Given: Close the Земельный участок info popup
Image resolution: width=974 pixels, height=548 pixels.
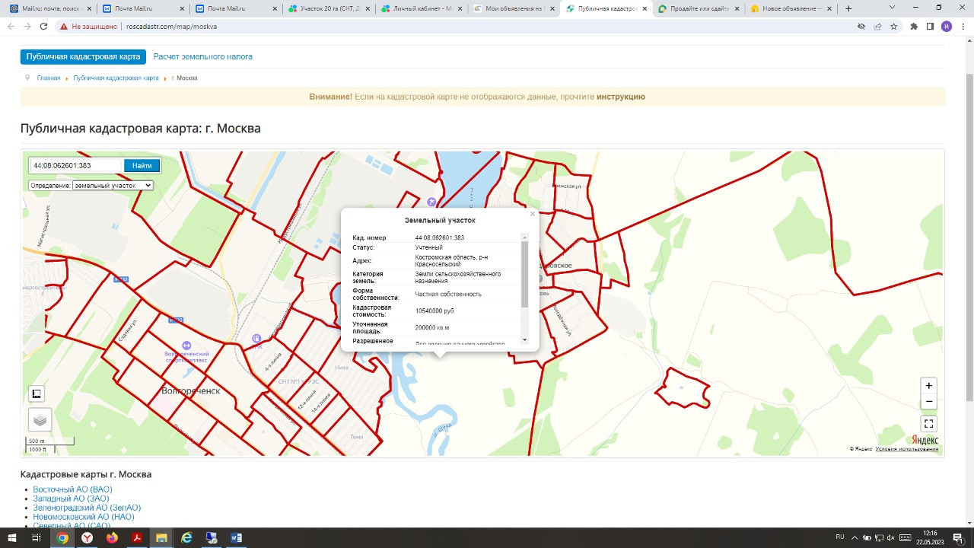Looking at the screenshot, I should (x=533, y=214).
